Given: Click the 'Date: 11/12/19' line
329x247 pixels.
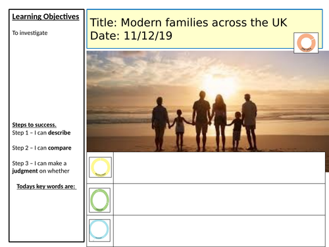Looking at the screenshot, I should pos(131,36).
